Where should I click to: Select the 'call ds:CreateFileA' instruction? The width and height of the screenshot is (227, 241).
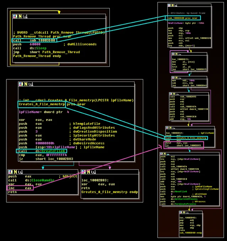click(x=42, y=151)
